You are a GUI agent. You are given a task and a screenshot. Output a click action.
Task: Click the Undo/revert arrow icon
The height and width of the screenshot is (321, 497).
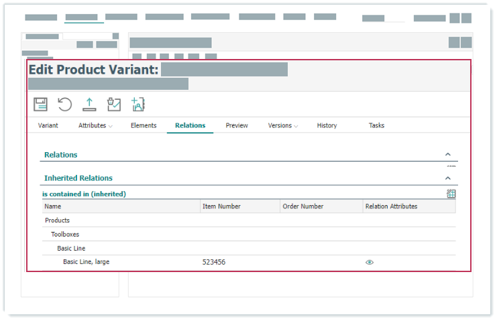point(64,104)
